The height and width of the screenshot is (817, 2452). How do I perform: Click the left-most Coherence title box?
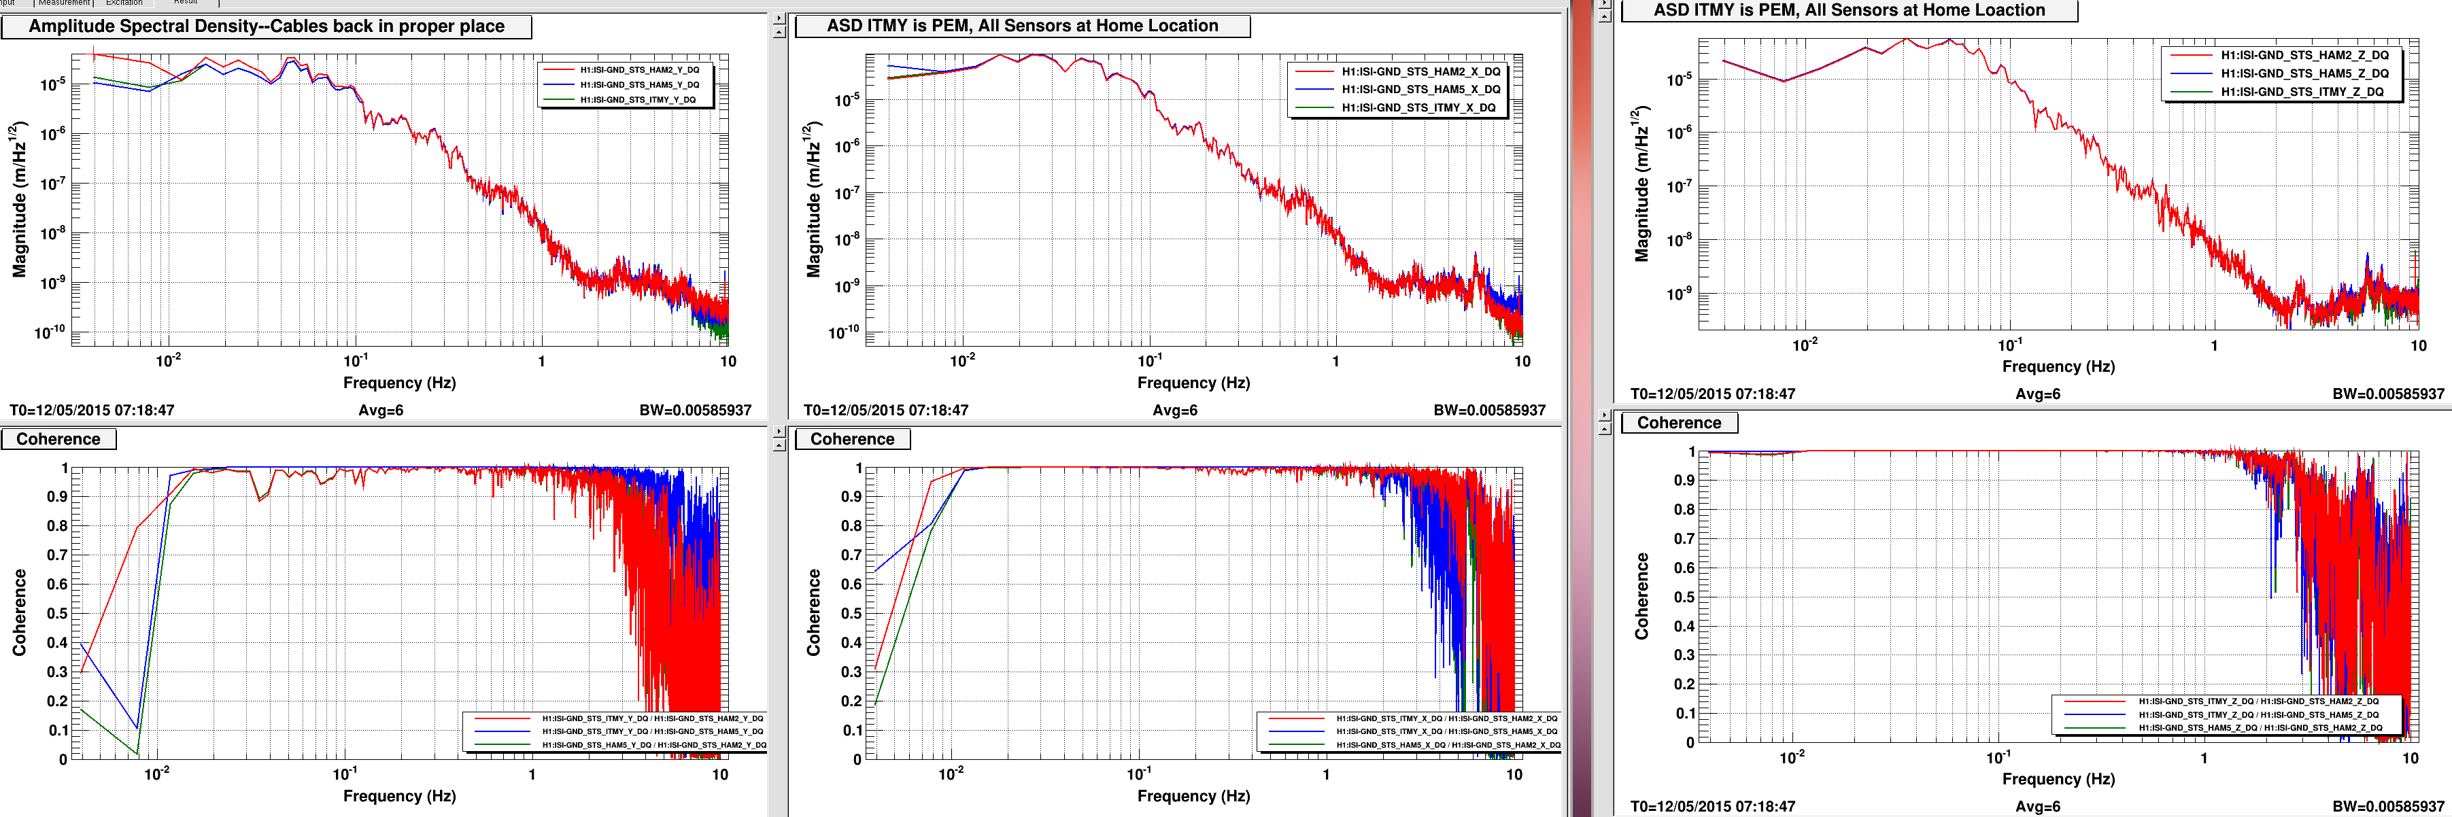58,438
